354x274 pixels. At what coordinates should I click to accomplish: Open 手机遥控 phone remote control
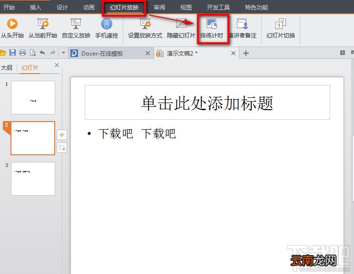tap(107, 28)
